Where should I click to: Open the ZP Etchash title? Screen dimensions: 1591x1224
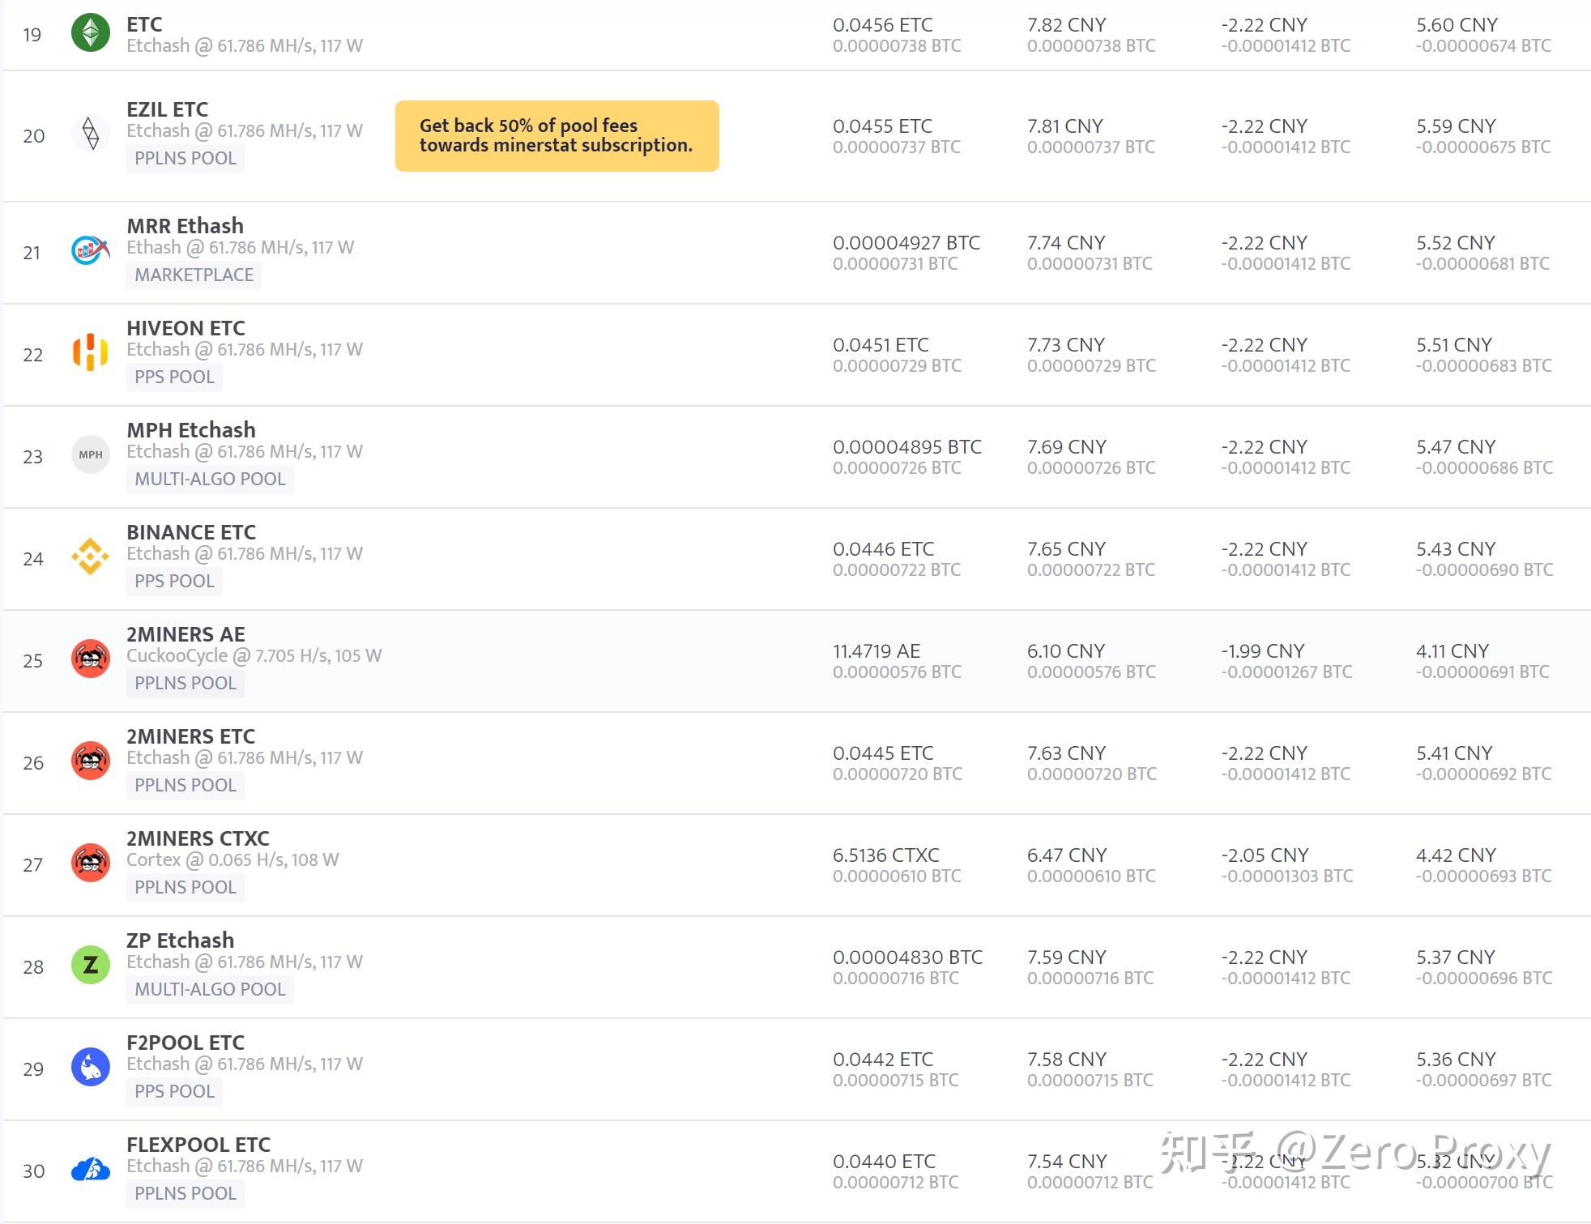tap(180, 940)
